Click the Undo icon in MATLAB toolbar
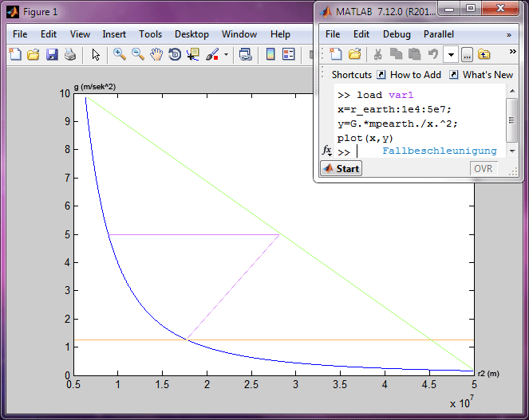 click(x=432, y=54)
